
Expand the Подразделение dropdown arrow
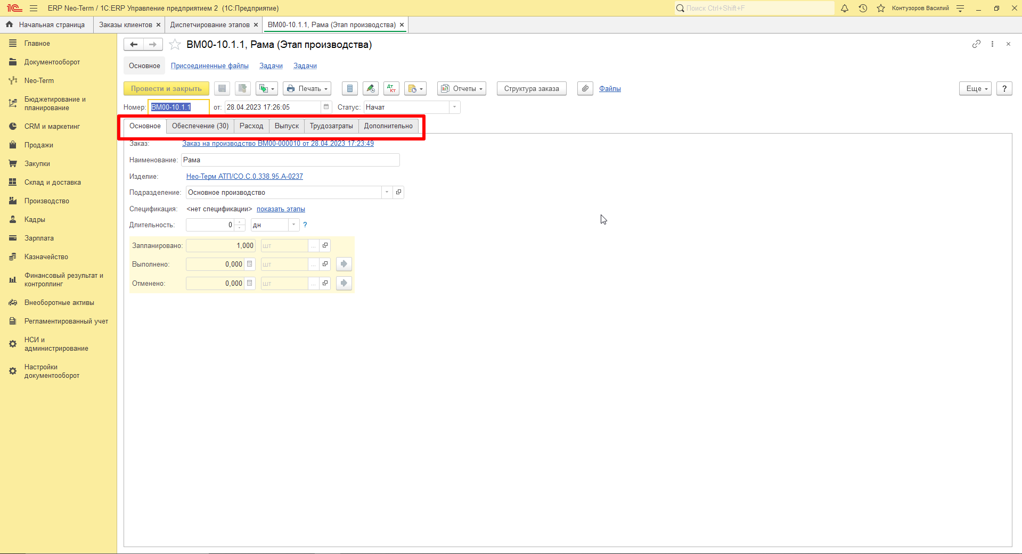pyautogui.click(x=387, y=192)
